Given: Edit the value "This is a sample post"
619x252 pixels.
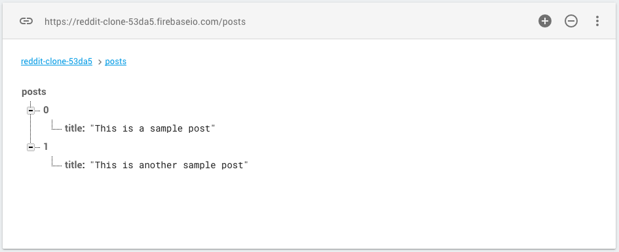Looking at the screenshot, I should [153, 128].
